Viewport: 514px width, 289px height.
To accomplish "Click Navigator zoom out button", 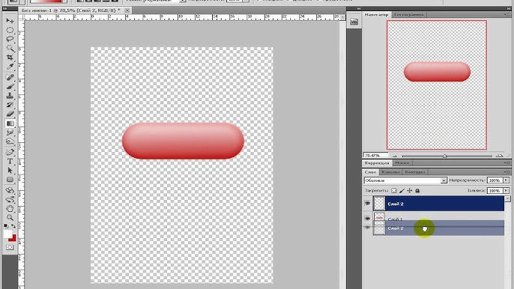I will pos(395,156).
